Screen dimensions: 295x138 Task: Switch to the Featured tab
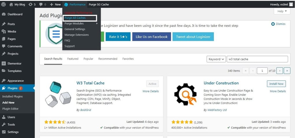(73, 59)
